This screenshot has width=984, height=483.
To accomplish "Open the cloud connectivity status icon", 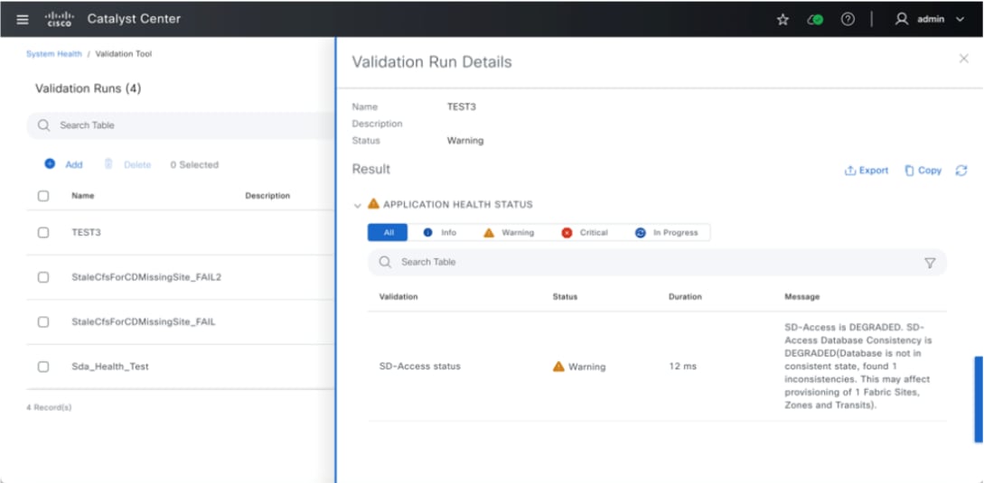I will tap(815, 19).
